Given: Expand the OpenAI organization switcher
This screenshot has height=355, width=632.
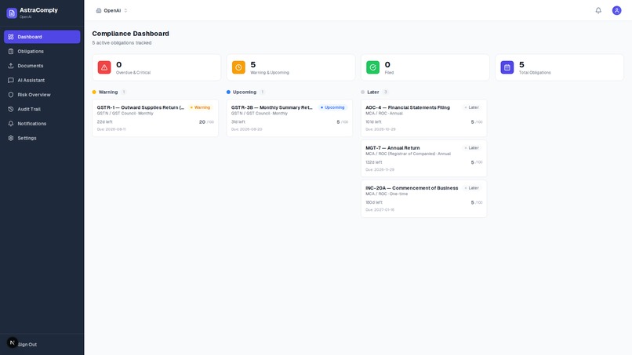Looking at the screenshot, I should 112,10.
